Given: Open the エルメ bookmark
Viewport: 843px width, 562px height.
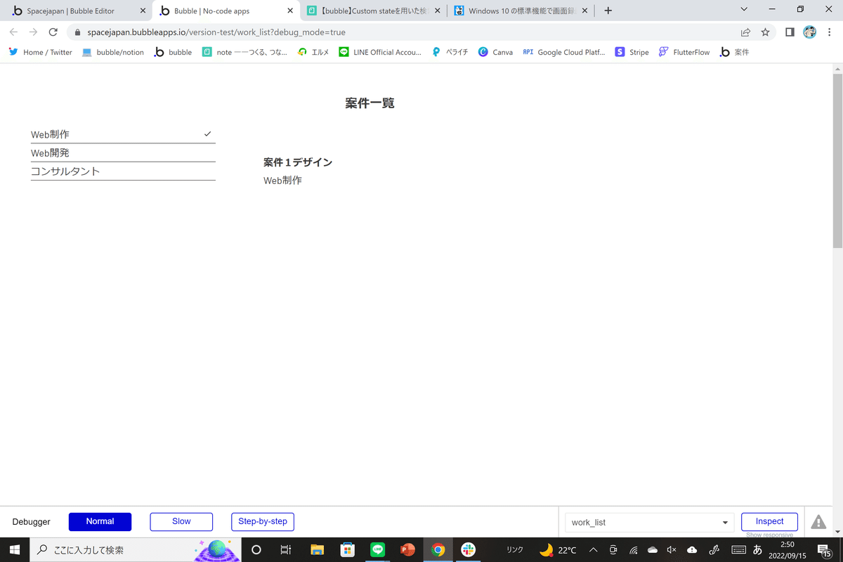Looking at the screenshot, I should pyautogui.click(x=313, y=52).
